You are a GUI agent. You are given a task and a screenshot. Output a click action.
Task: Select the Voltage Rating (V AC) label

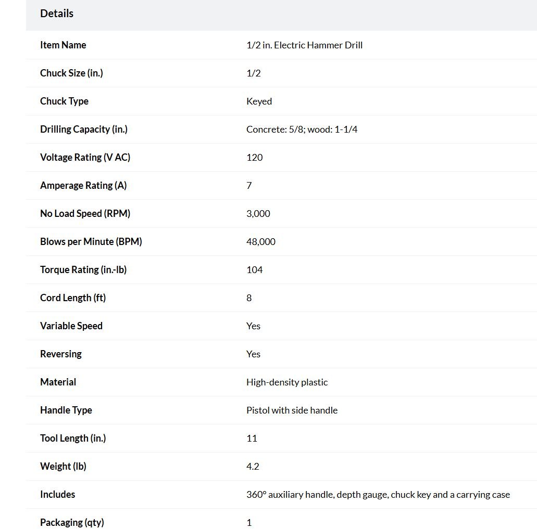(85, 157)
